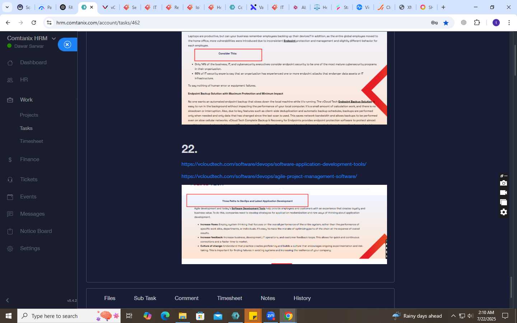The width and height of the screenshot is (517, 323).
Task: Click the Notice Board clipboard icon
Action: coord(10,231)
